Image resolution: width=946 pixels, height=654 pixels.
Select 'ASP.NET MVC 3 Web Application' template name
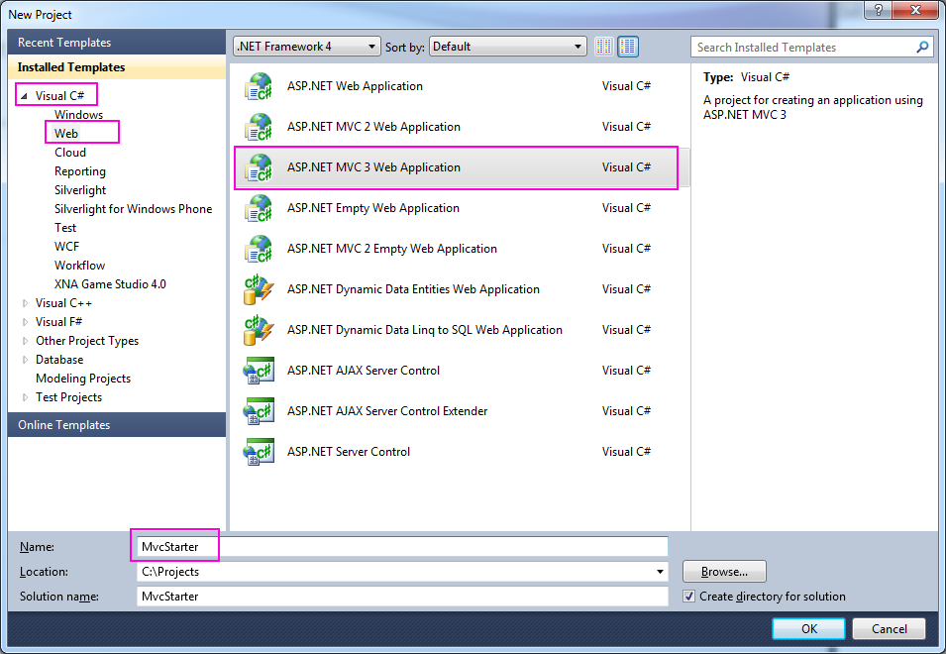[373, 167]
